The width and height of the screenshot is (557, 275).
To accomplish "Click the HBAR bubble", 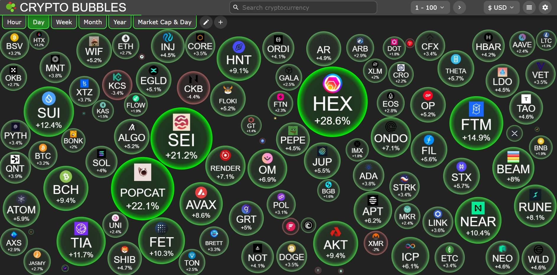I will [488, 46].
